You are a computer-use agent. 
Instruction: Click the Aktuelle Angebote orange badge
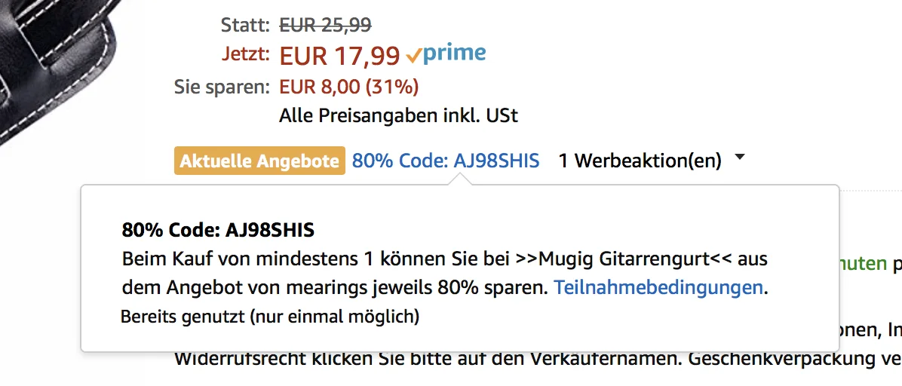259,161
